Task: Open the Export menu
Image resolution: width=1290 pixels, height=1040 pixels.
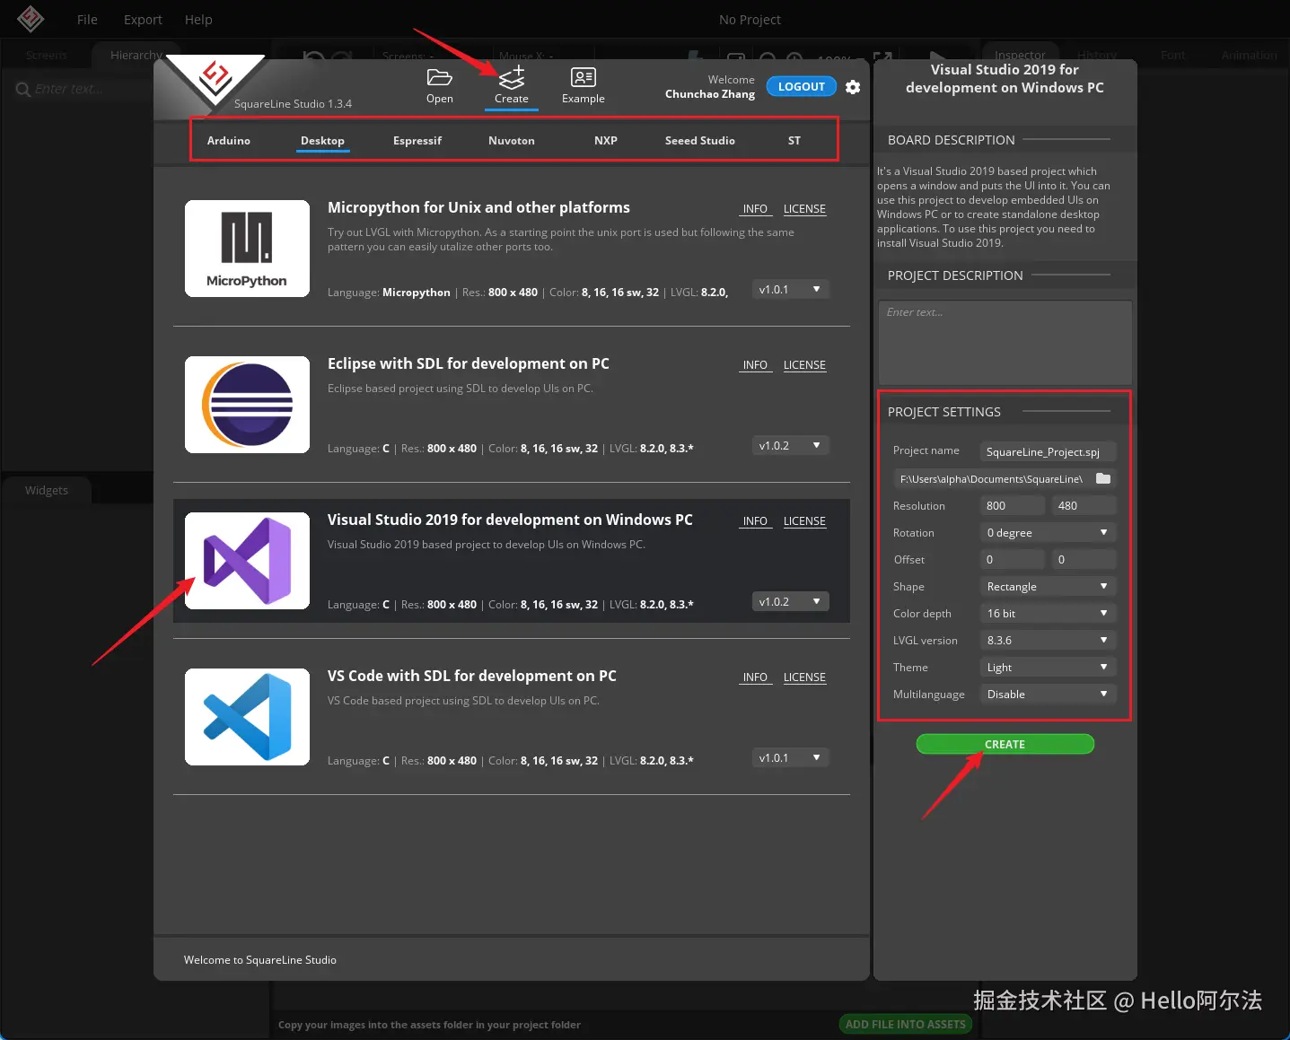Action: coord(143,20)
